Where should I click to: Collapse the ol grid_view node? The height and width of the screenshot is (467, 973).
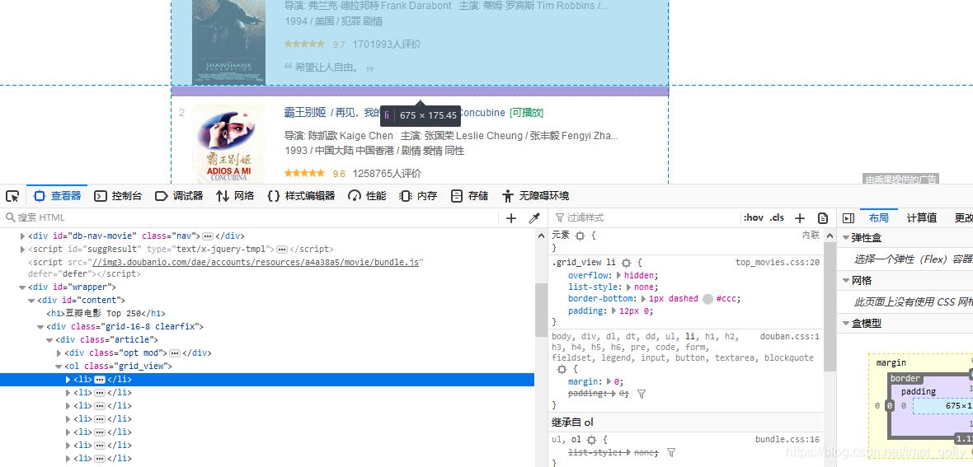tap(59, 367)
